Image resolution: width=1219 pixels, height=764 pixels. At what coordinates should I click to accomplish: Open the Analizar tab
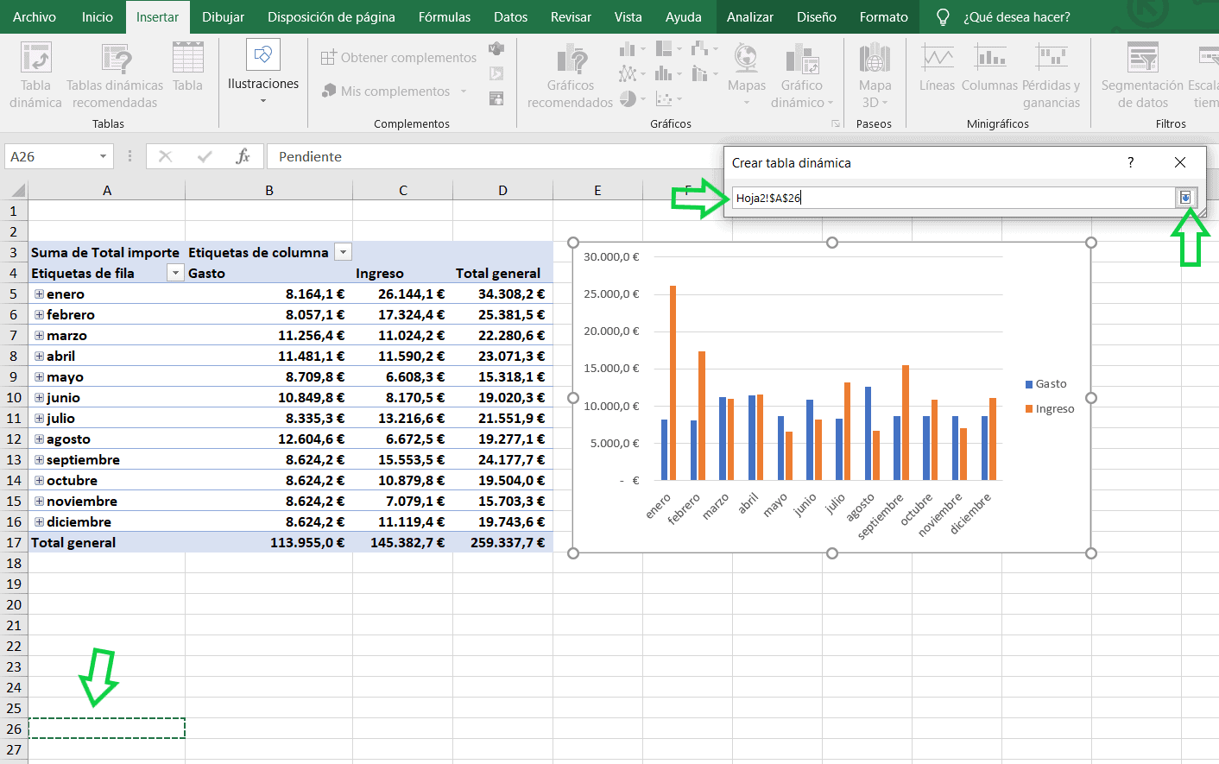click(x=750, y=17)
